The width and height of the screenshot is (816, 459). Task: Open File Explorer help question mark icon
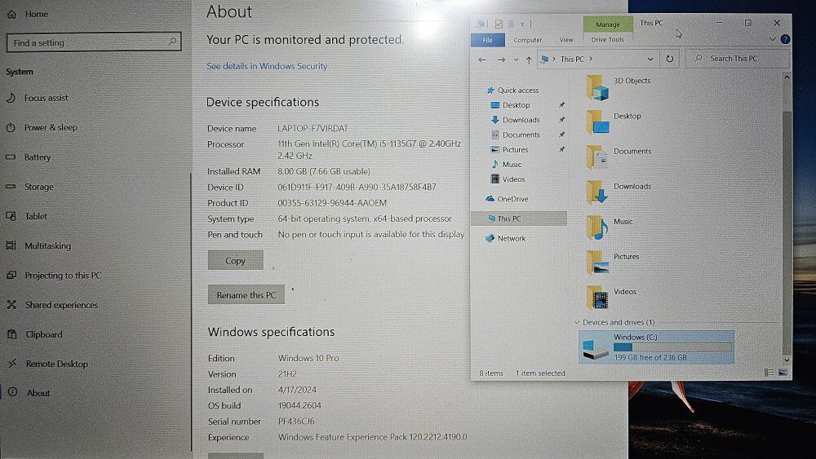point(785,39)
